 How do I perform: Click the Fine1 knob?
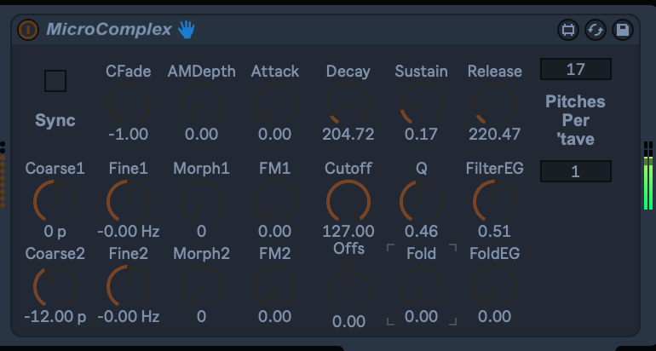[129, 202]
